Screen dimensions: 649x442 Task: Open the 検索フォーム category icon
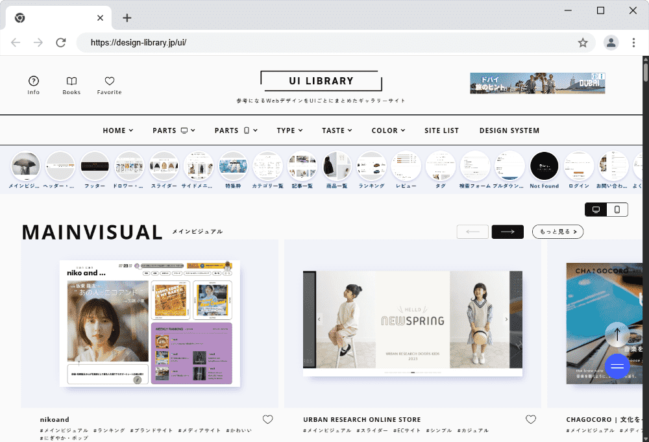click(x=474, y=166)
